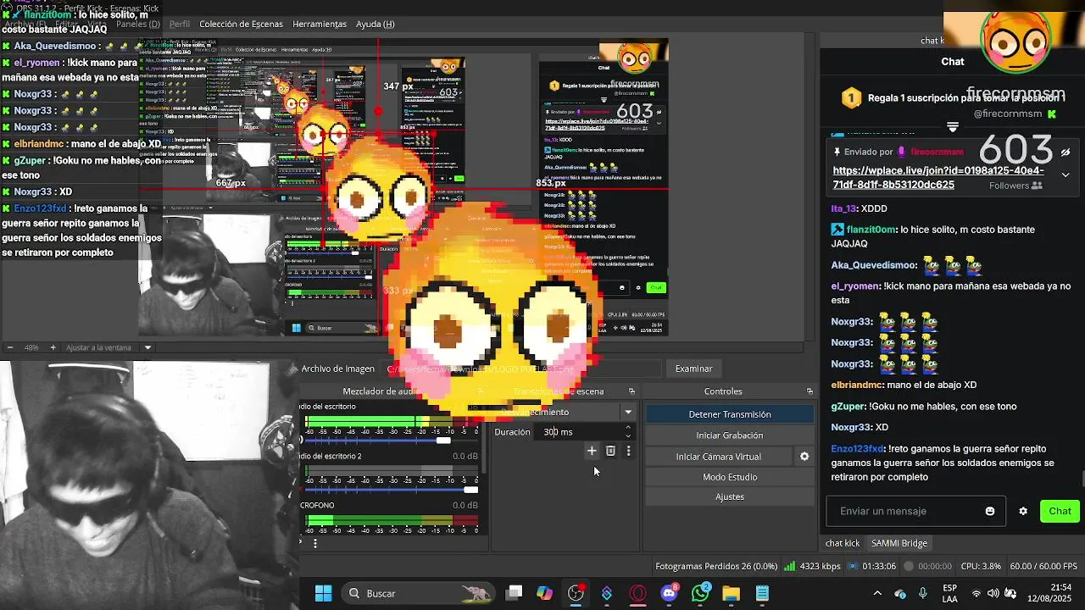Viewport: 1085px width, 610px height.
Task: Open the Perfil menu
Action: 180,25
